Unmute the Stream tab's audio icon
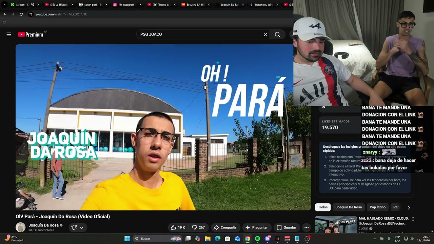The image size is (434, 244). pos(33,5)
